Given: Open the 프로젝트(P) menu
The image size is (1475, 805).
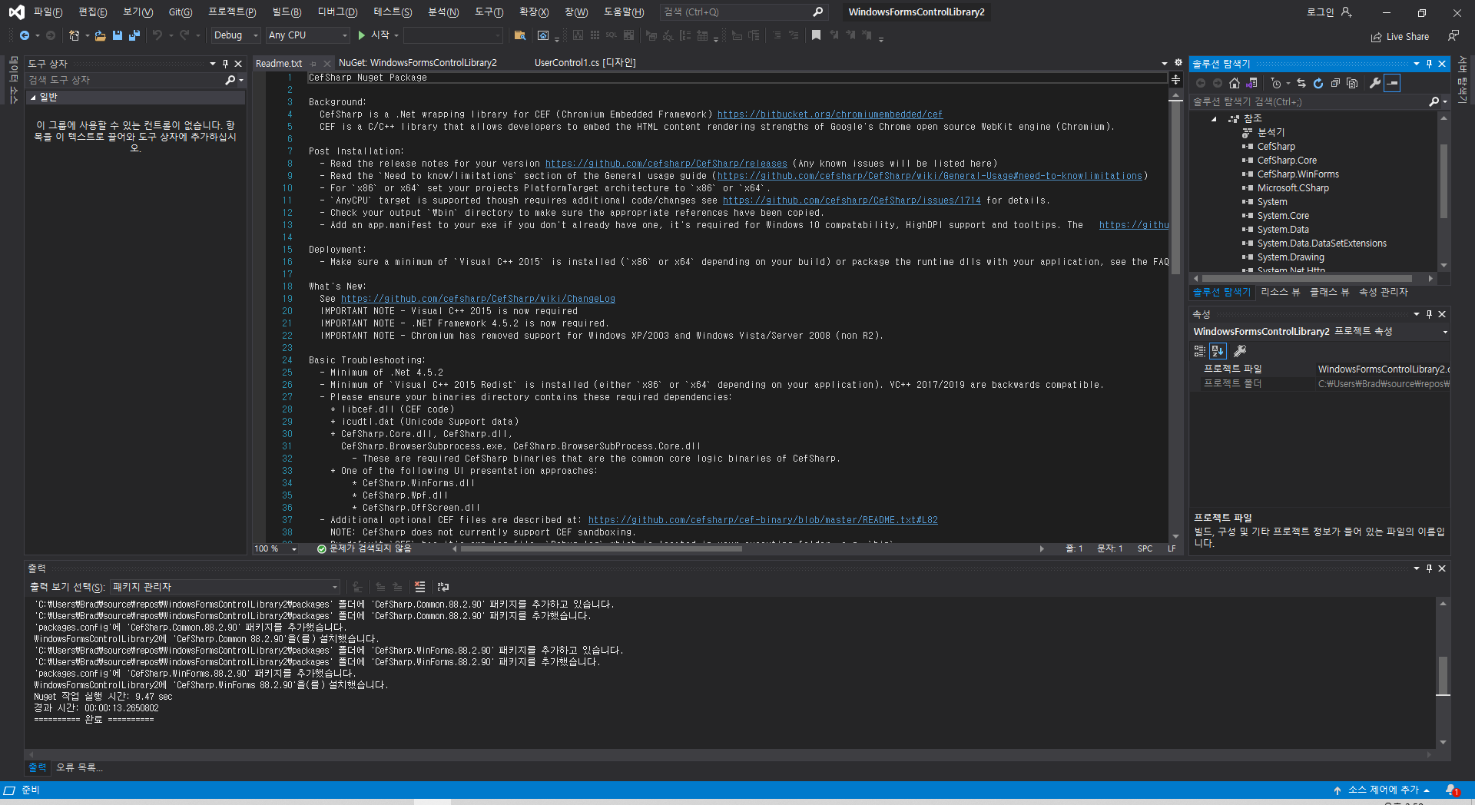Looking at the screenshot, I should pyautogui.click(x=232, y=12).
